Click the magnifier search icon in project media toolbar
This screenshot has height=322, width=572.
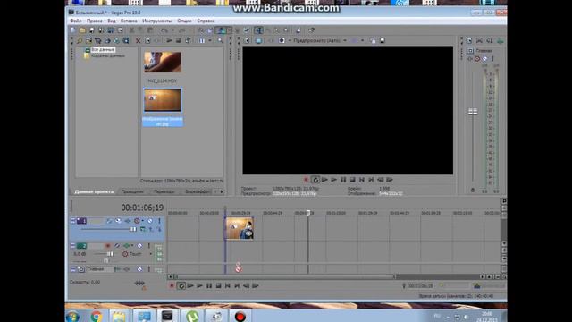pyautogui.click(x=221, y=41)
